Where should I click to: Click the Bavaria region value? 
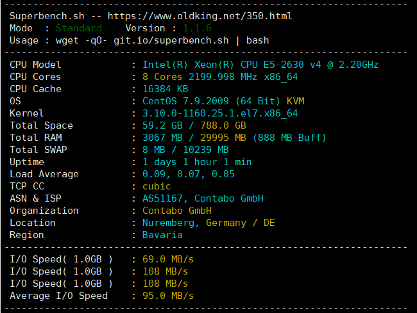pyautogui.click(x=162, y=235)
